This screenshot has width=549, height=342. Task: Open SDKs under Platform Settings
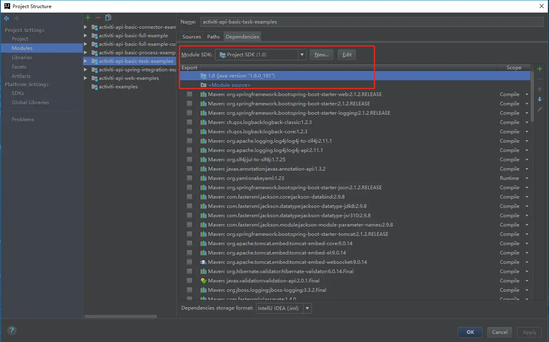click(18, 93)
